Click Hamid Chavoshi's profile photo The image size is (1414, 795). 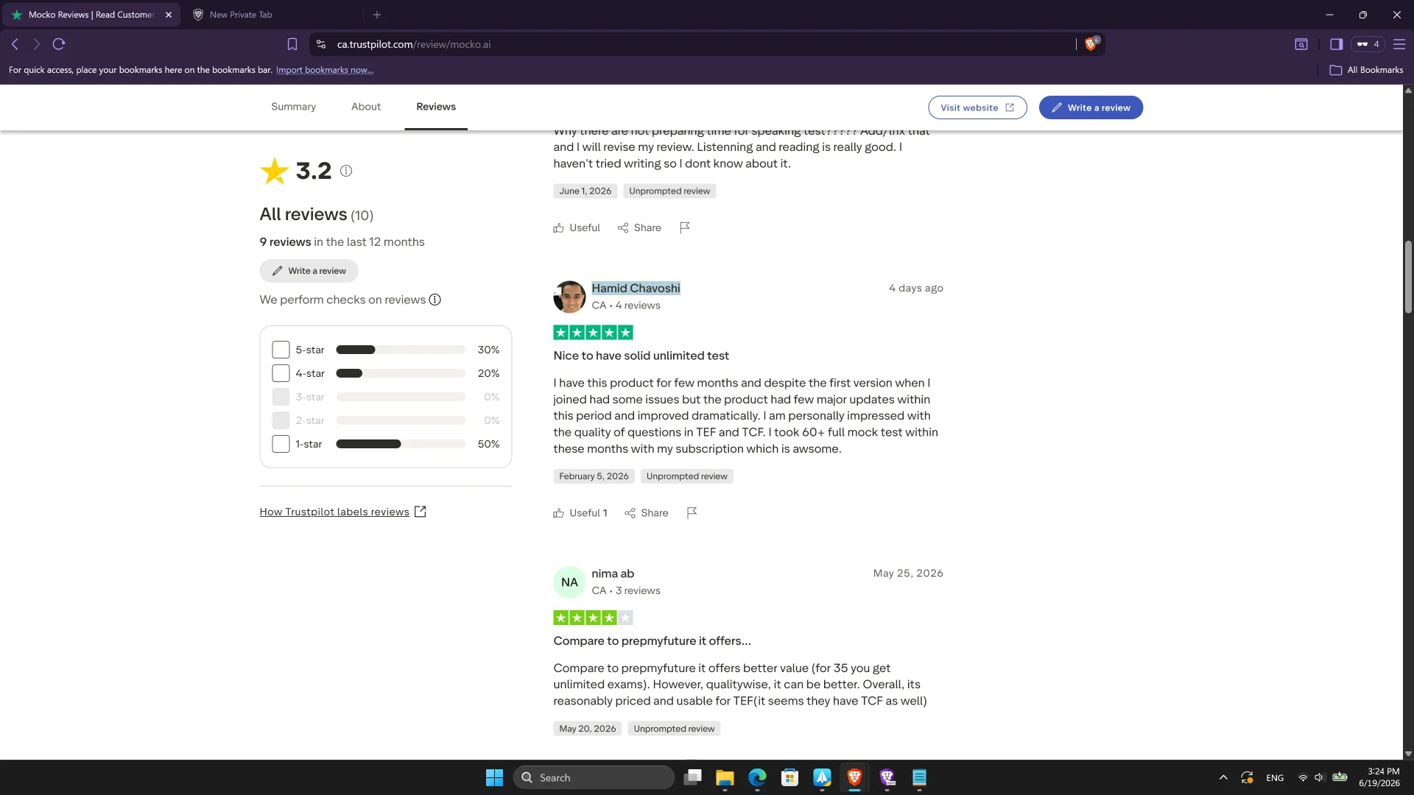coord(569,297)
